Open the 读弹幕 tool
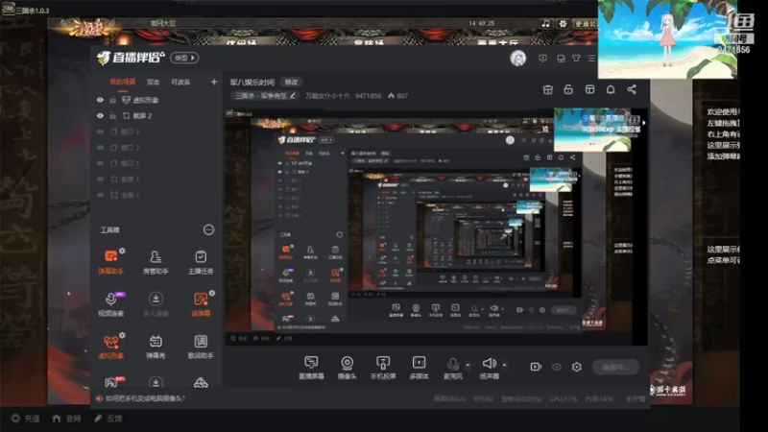This screenshot has width=768, height=432. (201, 303)
